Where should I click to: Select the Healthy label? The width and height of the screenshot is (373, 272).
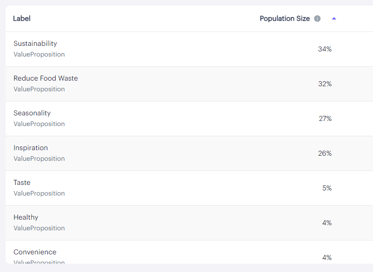coord(26,217)
